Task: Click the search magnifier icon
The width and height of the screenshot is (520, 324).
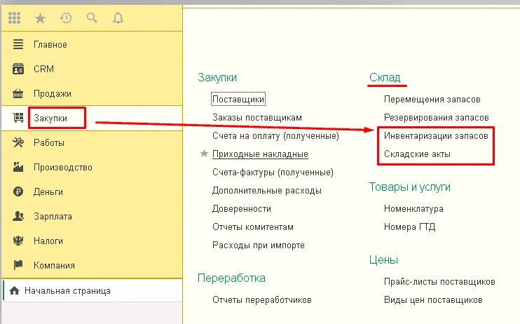Action: pos(92,18)
